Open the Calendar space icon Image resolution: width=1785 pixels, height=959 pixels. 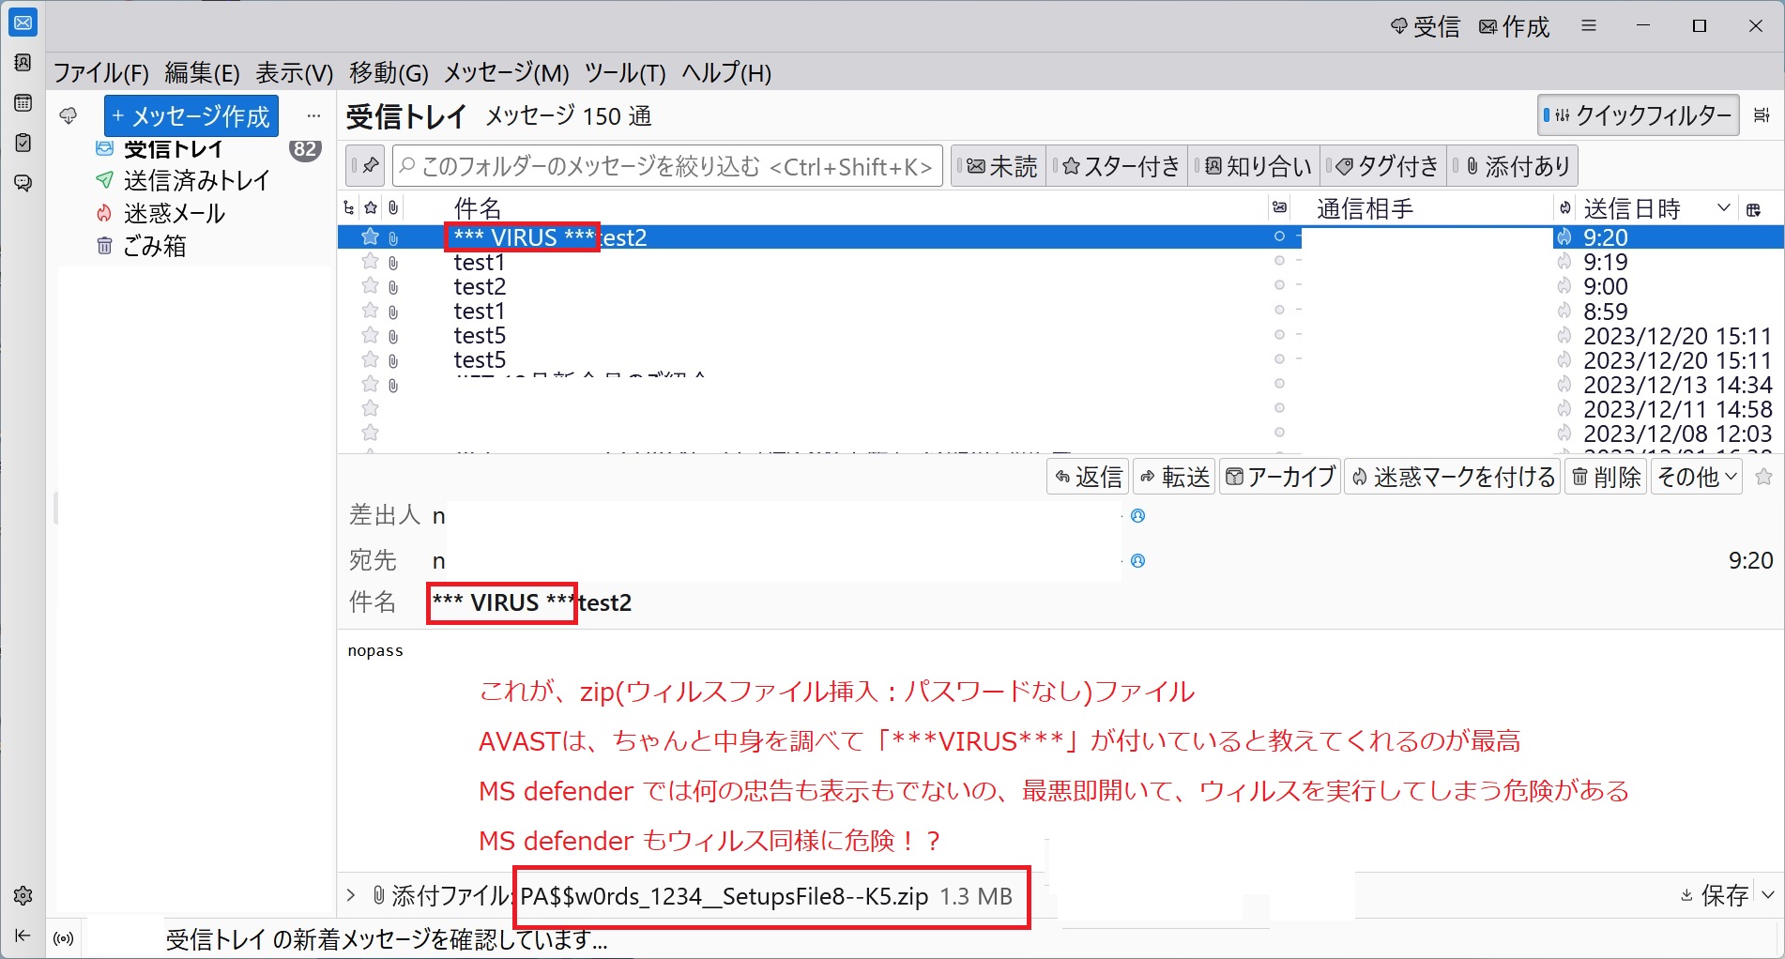pos(23,103)
